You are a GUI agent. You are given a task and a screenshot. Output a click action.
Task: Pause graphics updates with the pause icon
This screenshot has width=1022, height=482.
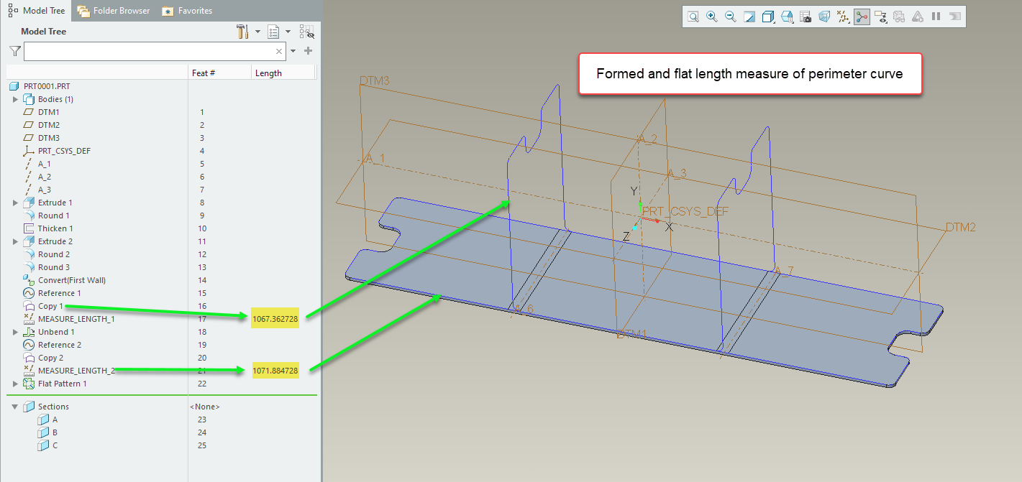pyautogui.click(x=936, y=16)
